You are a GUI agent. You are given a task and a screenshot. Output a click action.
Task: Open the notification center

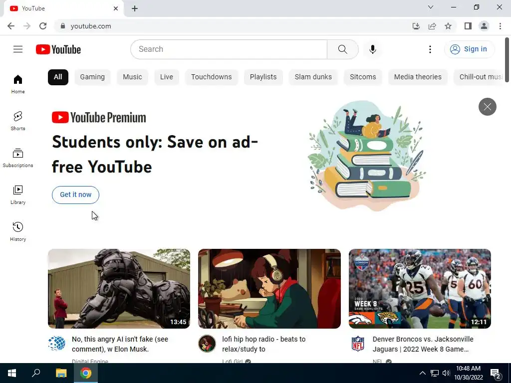tap(496, 373)
